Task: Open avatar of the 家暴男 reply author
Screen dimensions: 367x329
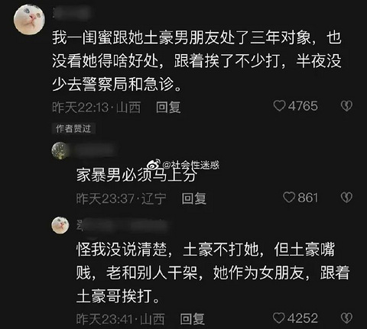Action: coord(60,150)
